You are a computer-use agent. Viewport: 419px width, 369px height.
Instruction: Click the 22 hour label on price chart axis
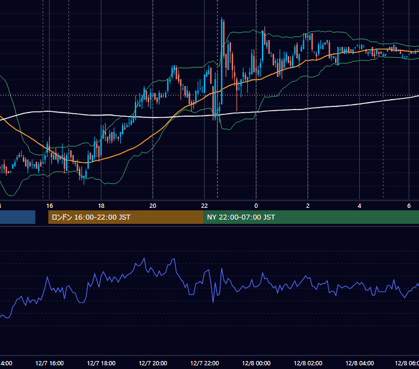(205, 206)
